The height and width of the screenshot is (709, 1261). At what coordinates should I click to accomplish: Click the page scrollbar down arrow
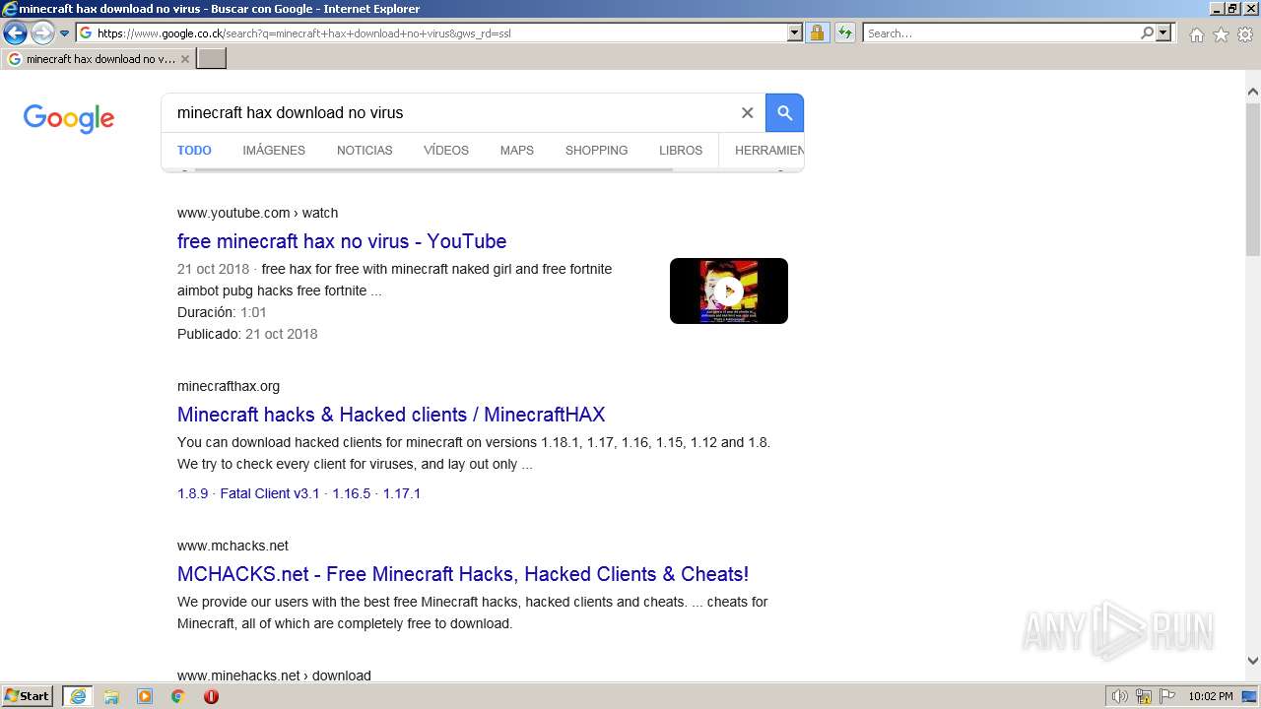pyautogui.click(x=1253, y=661)
